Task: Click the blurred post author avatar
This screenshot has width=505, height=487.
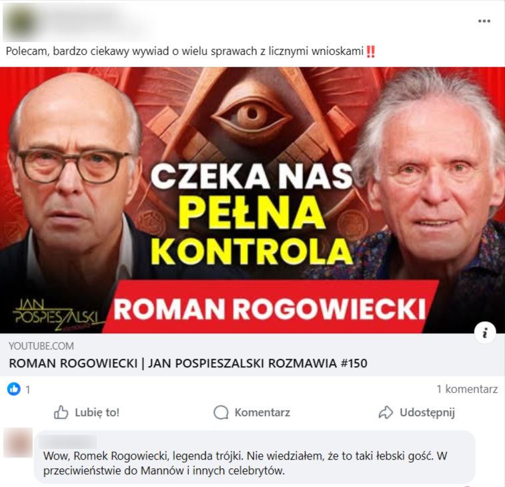Action: click(x=19, y=22)
